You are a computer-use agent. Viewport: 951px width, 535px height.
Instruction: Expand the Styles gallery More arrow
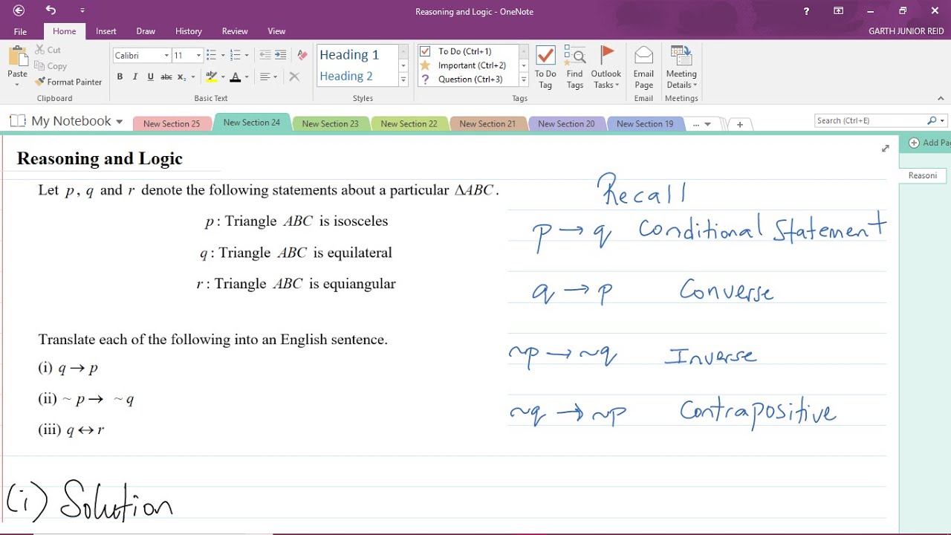pyautogui.click(x=403, y=80)
